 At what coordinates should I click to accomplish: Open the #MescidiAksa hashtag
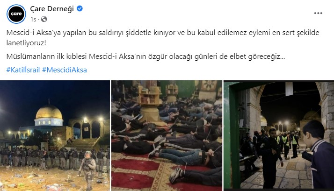click(x=65, y=70)
